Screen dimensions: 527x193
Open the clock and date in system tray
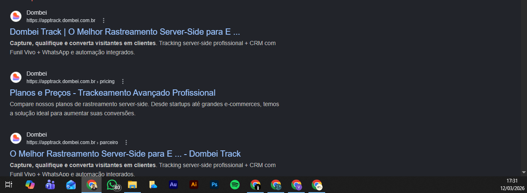pyautogui.click(x=512, y=185)
